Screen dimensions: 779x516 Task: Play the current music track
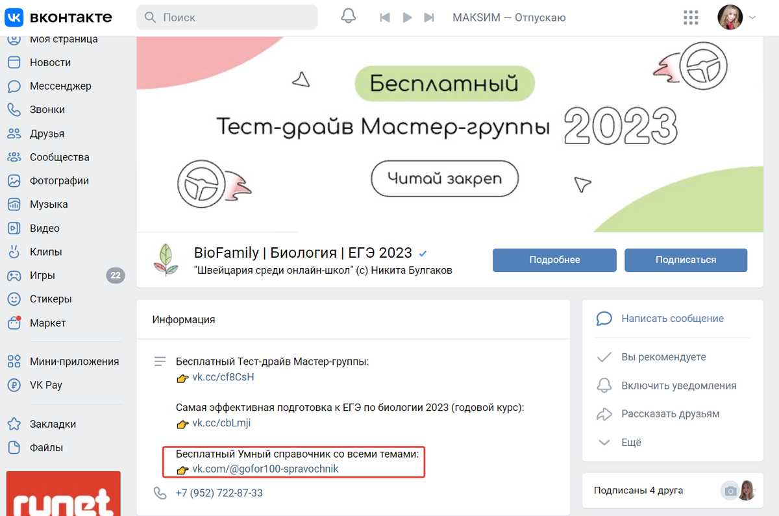click(408, 18)
